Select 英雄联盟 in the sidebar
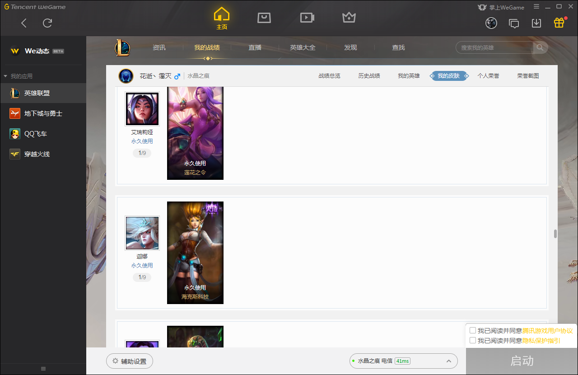The width and height of the screenshot is (578, 375). click(x=43, y=93)
